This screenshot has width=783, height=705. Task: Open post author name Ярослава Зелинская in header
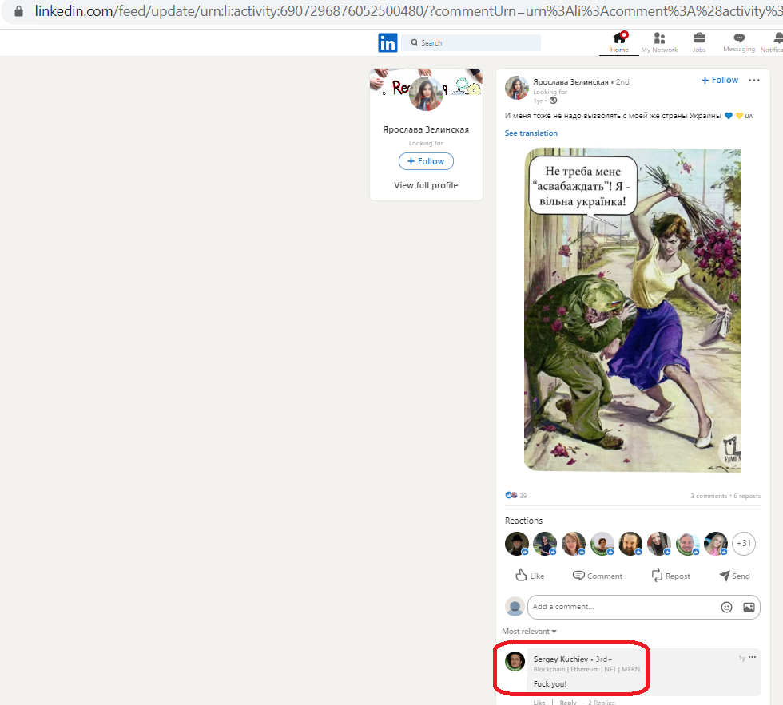tap(570, 81)
